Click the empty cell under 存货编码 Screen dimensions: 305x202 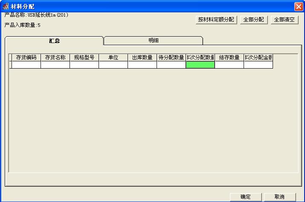click(x=26, y=65)
